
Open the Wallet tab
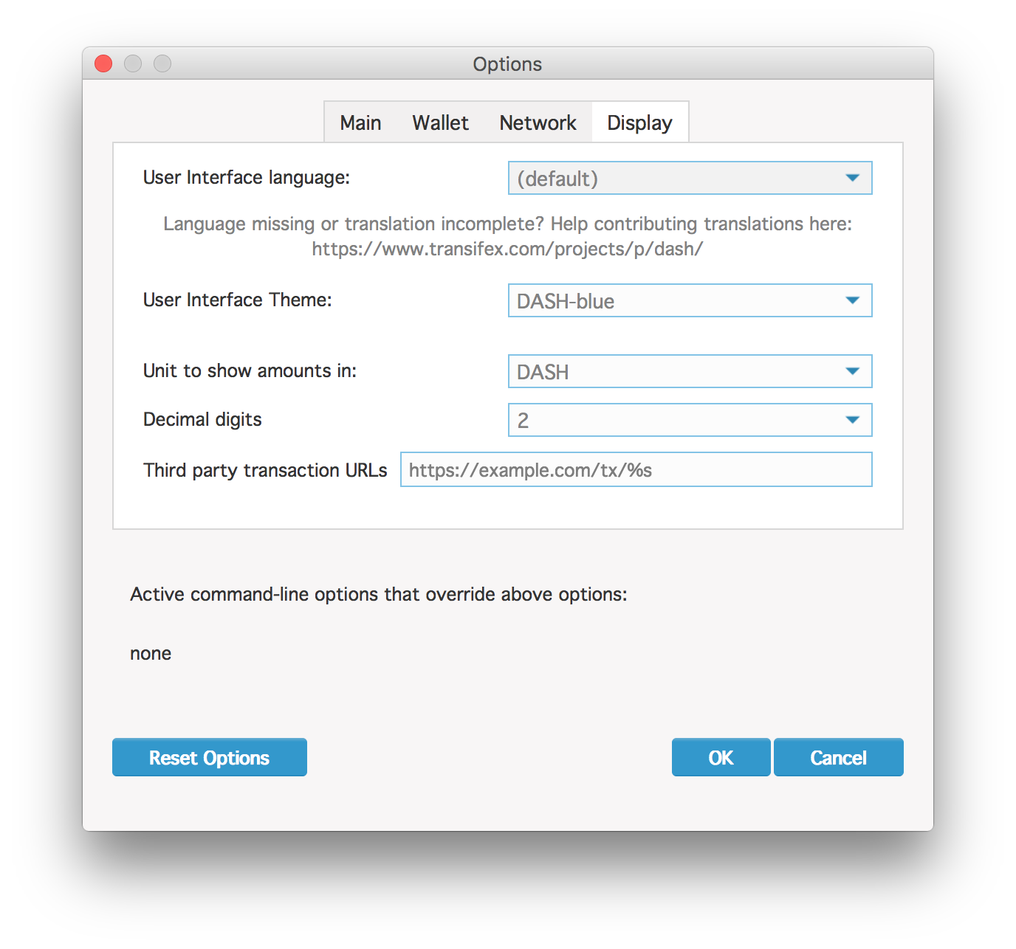tap(440, 122)
